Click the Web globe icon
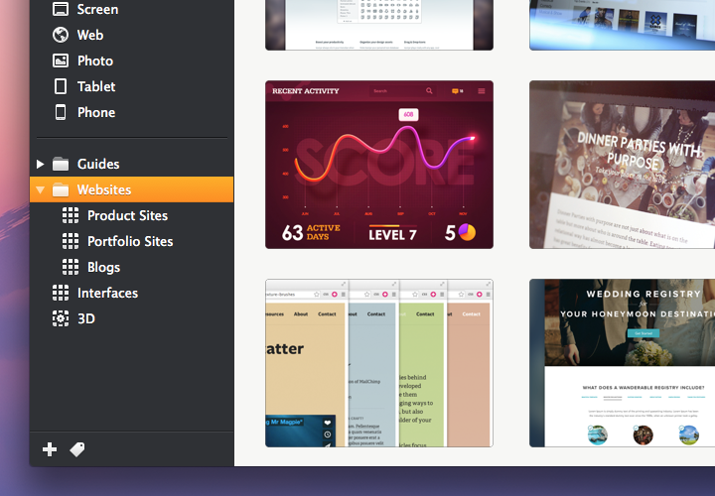The width and height of the screenshot is (715, 496). pos(61,35)
